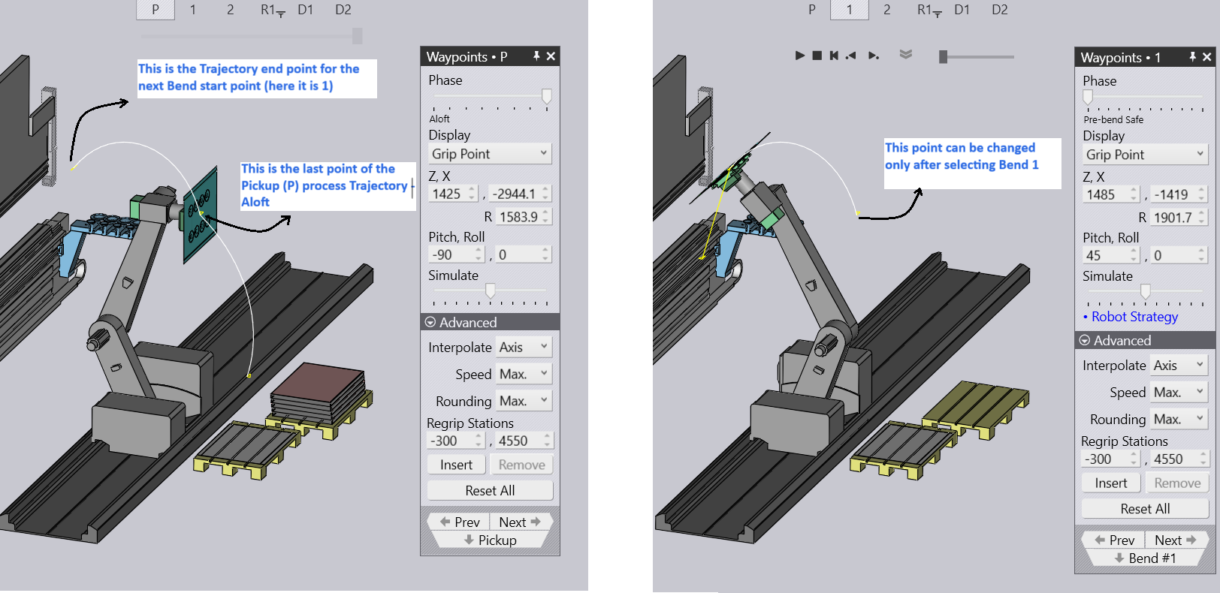1220x593 pixels.
Task: Click Simulate slider in Waypoints P panel
Action: click(490, 293)
